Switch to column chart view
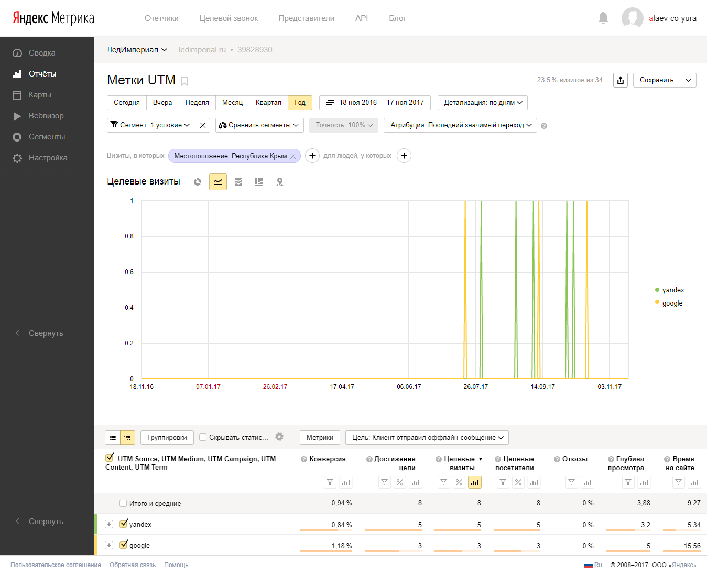Viewport: 707px width, 575px height. pyautogui.click(x=259, y=182)
